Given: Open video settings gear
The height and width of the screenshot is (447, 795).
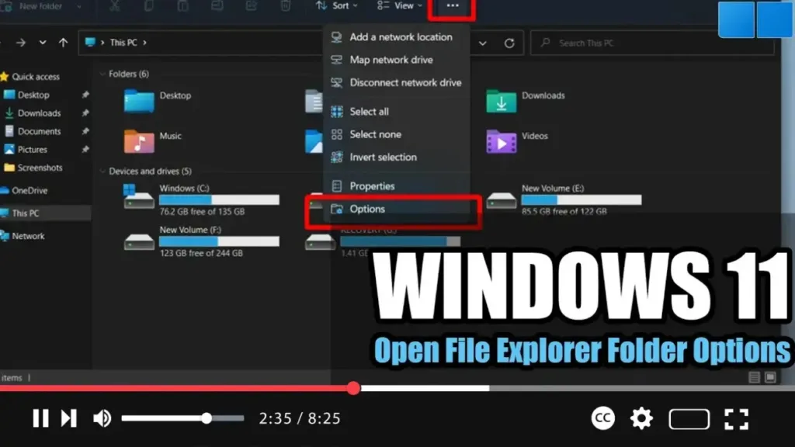Looking at the screenshot, I should (641, 419).
